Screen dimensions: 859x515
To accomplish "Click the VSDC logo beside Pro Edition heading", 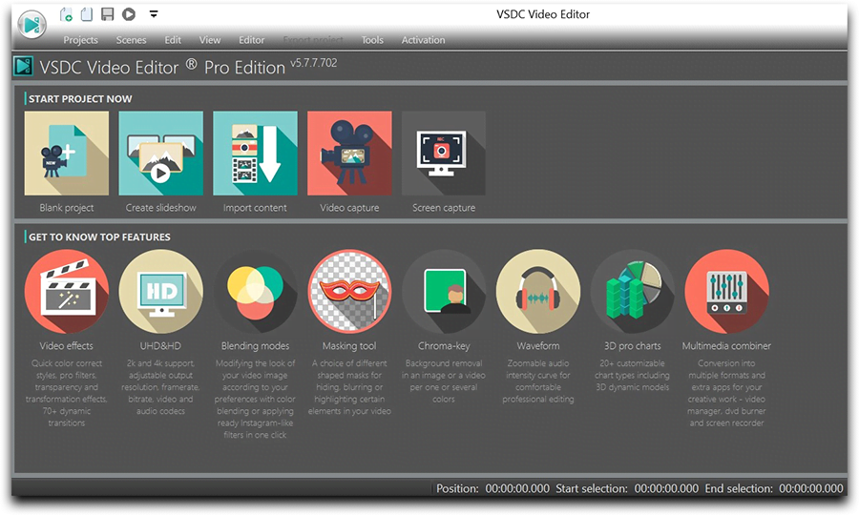I will 23,66.
